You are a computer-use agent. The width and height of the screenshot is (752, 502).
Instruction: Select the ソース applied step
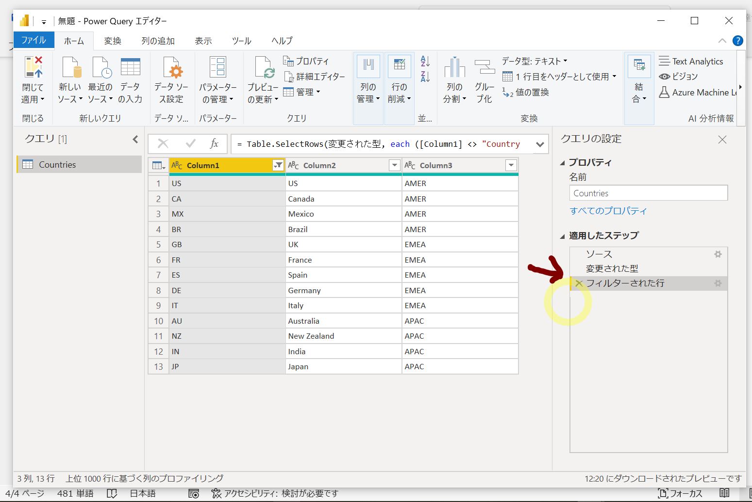649,254
